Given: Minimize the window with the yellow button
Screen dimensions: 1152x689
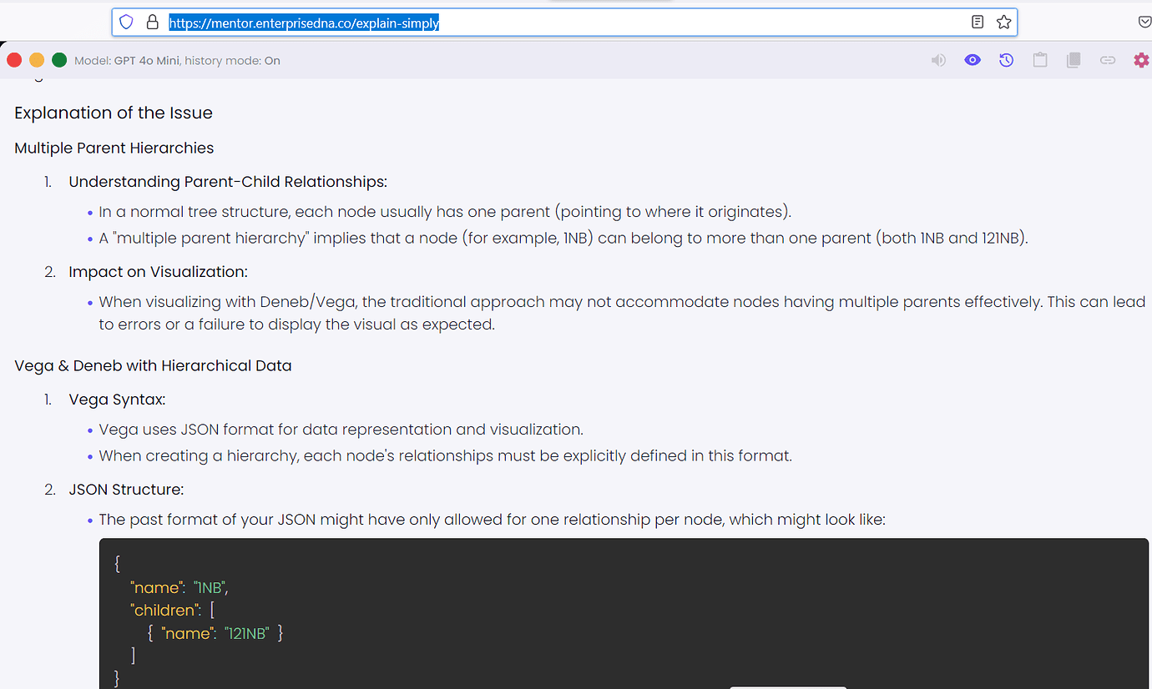Looking at the screenshot, I should 36,59.
